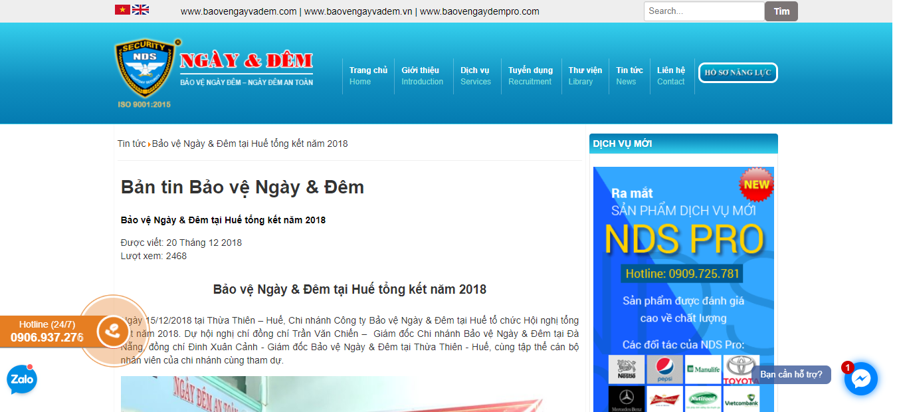Click the Manulife partner logo
Viewport: 897px width, 412px height.
[x=702, y=369]
